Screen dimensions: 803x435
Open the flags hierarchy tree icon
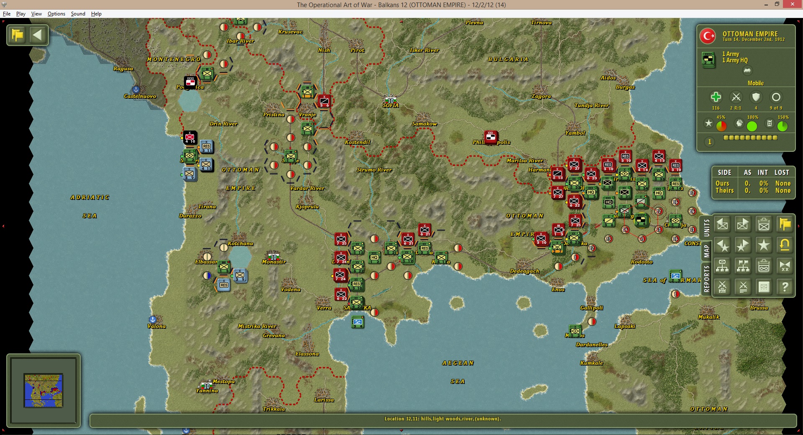743,266
